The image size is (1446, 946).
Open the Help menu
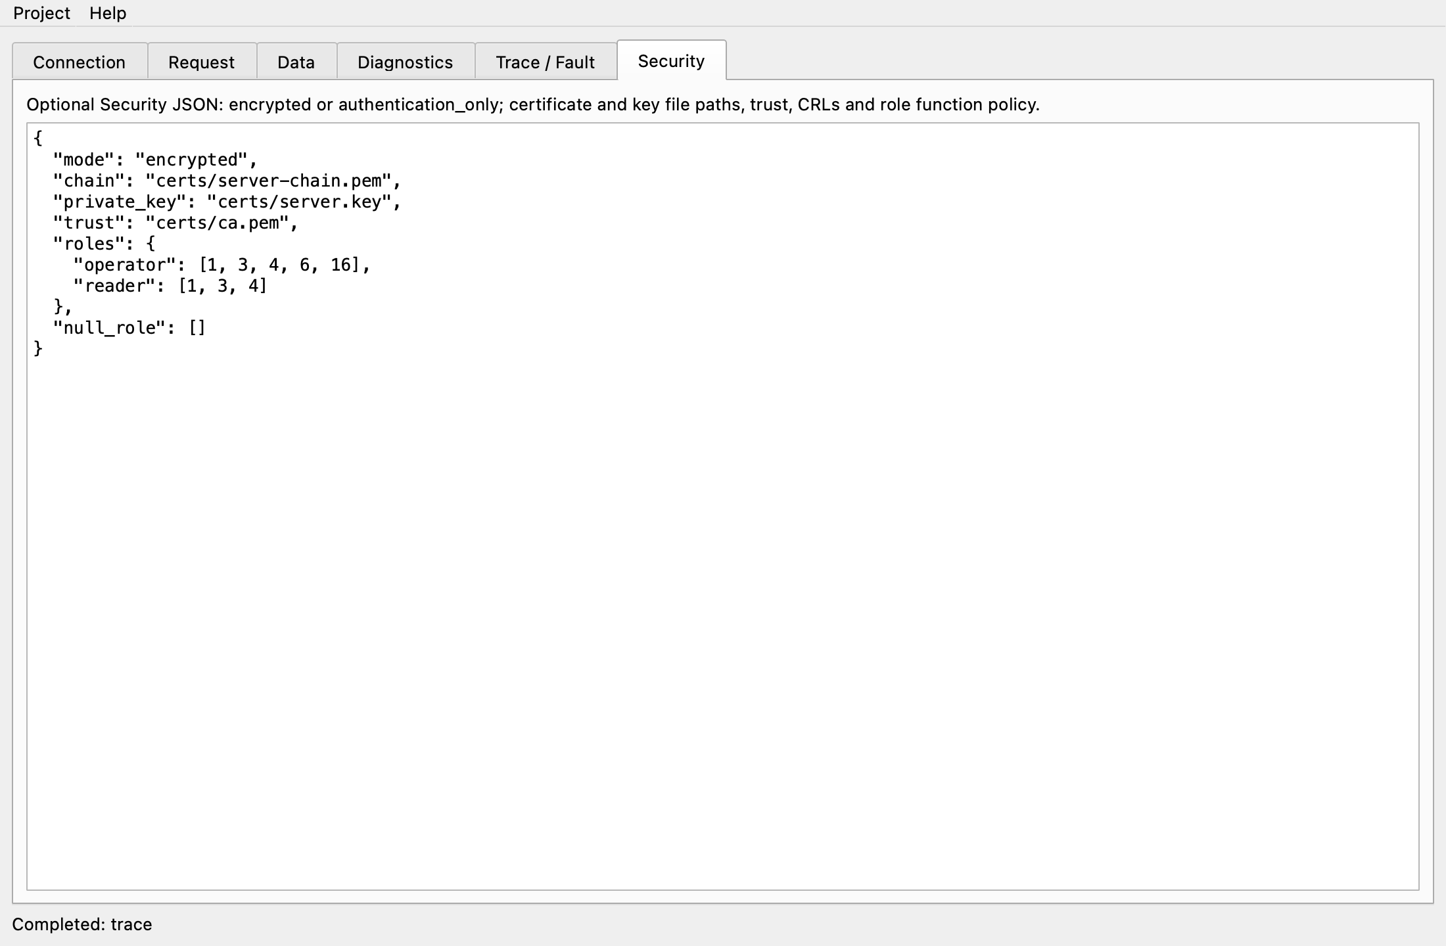108,13
